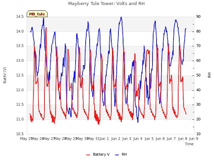
Task: Click the RH right axis title
Action: click(x=209, y=75)
